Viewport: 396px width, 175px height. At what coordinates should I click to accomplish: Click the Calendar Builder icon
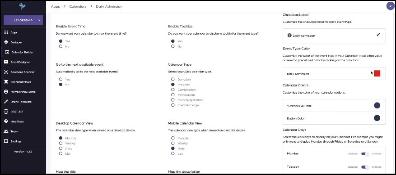coord(7,52)
